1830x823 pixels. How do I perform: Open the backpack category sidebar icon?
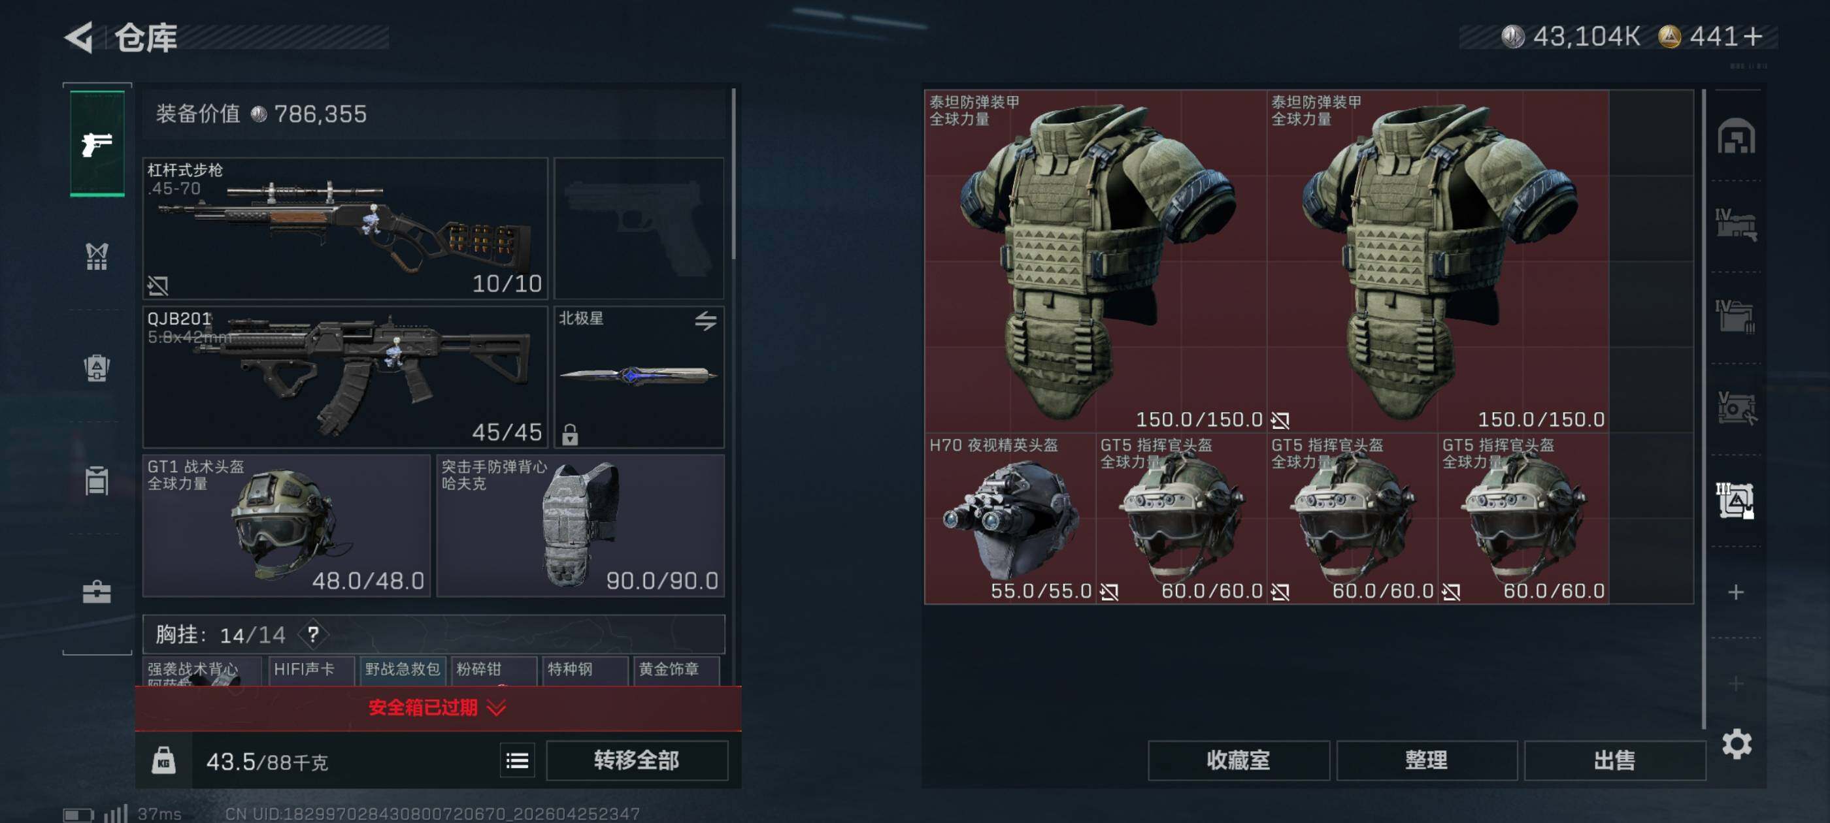click(x=97, y=368)
